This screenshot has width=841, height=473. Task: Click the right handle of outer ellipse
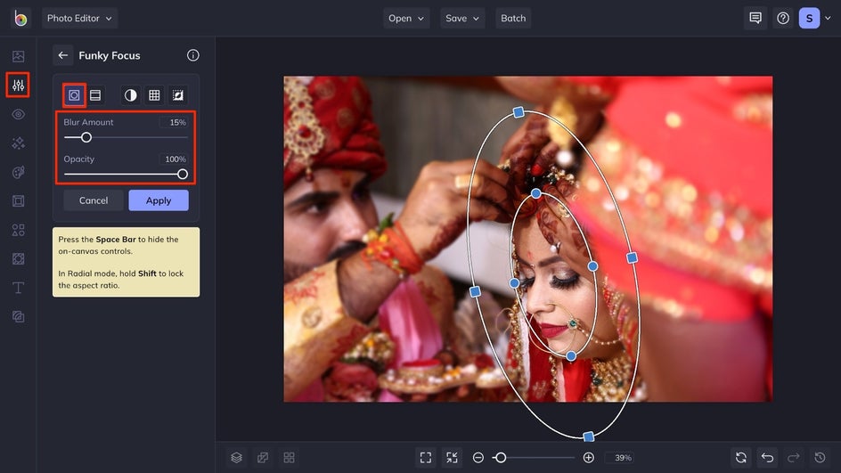[x=633, y=258]
